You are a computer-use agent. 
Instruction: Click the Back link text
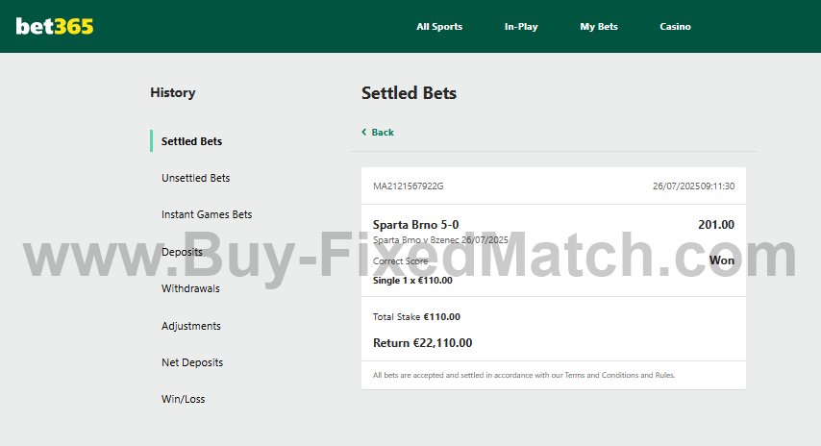383,133
